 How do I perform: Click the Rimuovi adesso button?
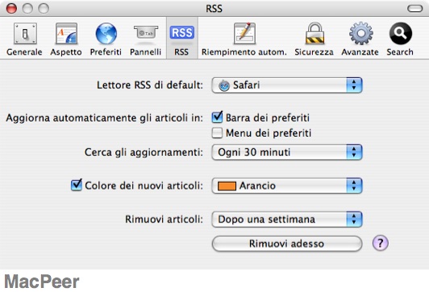tap(287, 244)
